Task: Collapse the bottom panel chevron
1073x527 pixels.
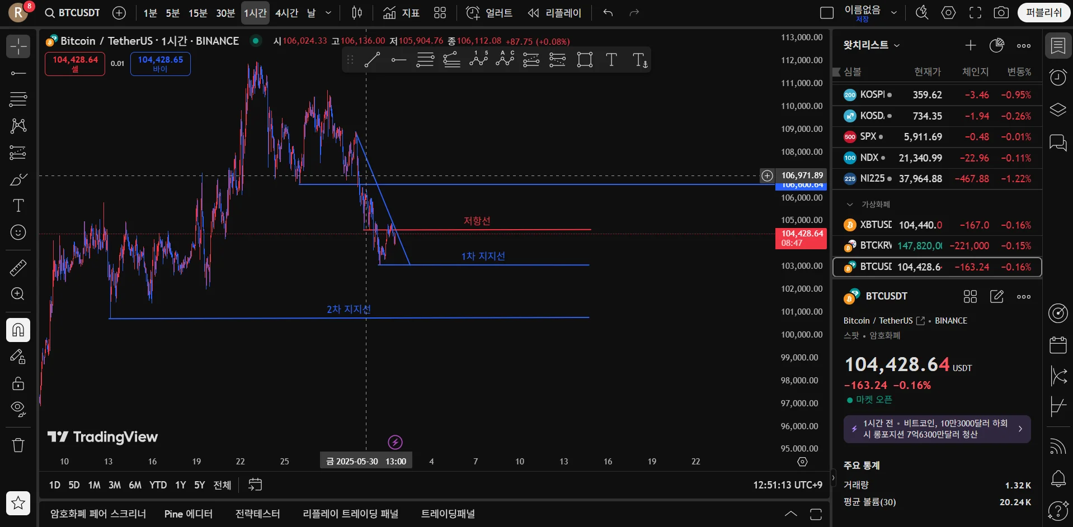Action: tap(791, 514)
